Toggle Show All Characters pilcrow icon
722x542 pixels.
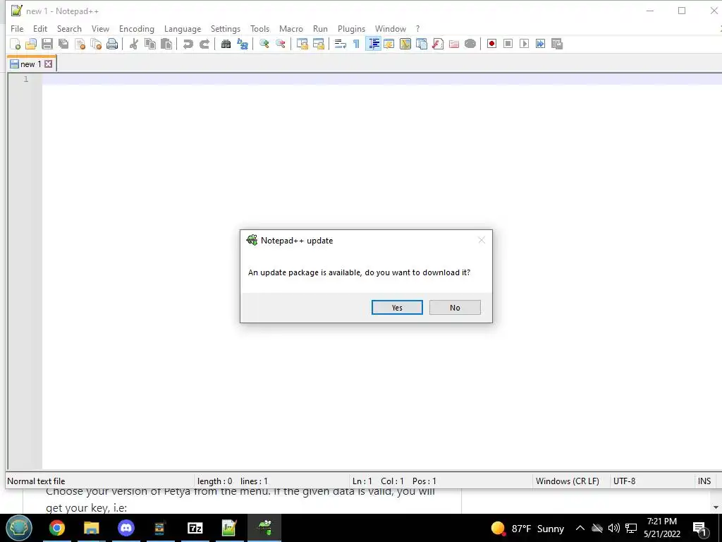(x=356, y=44)
